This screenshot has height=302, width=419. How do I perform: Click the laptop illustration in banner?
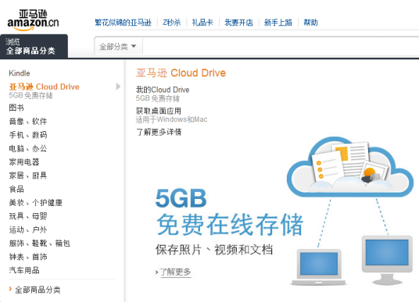tap(319, 267)
